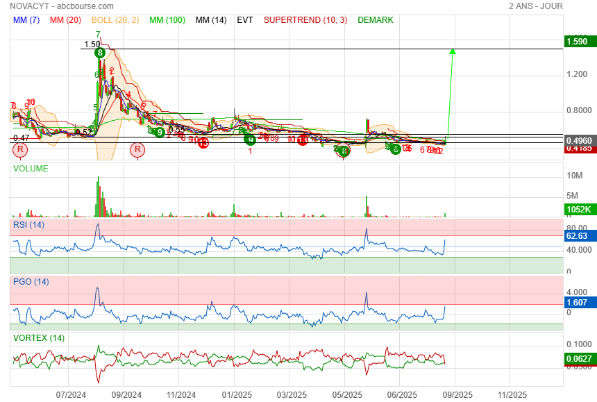Click the PGO (14) panel label

(31, 282)
